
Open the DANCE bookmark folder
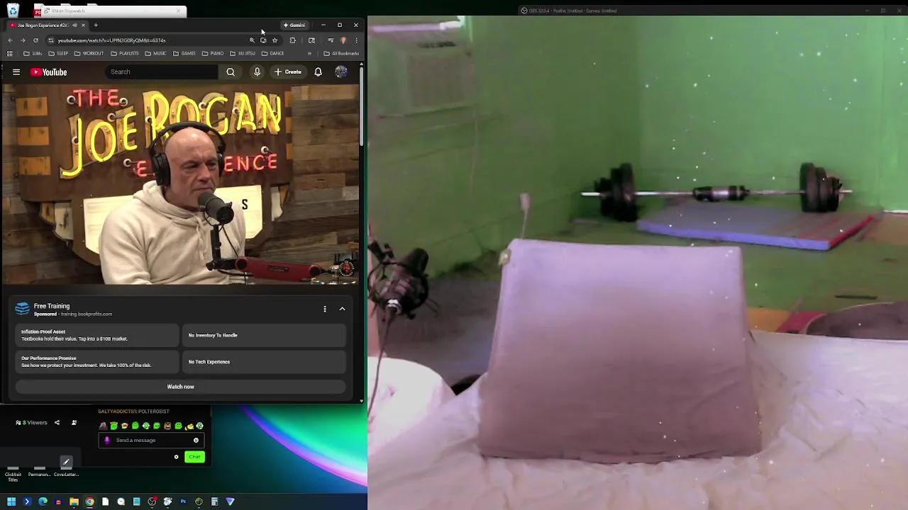point(272,53)
